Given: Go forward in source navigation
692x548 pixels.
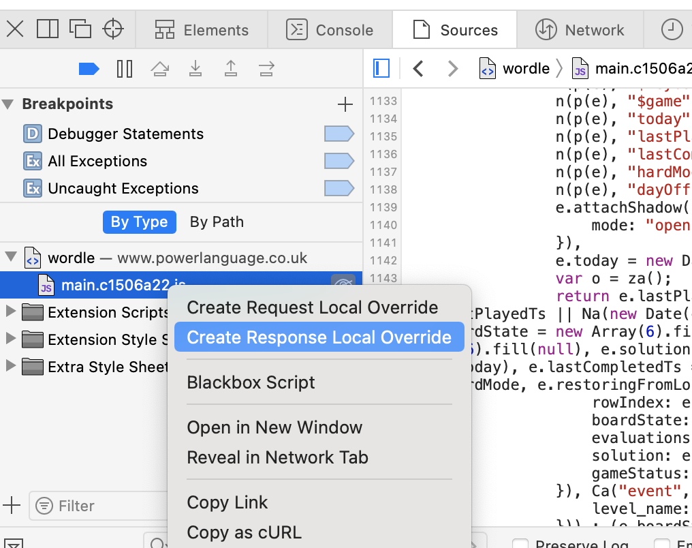Looking at the screenshot, I should (x=453, y=69).
